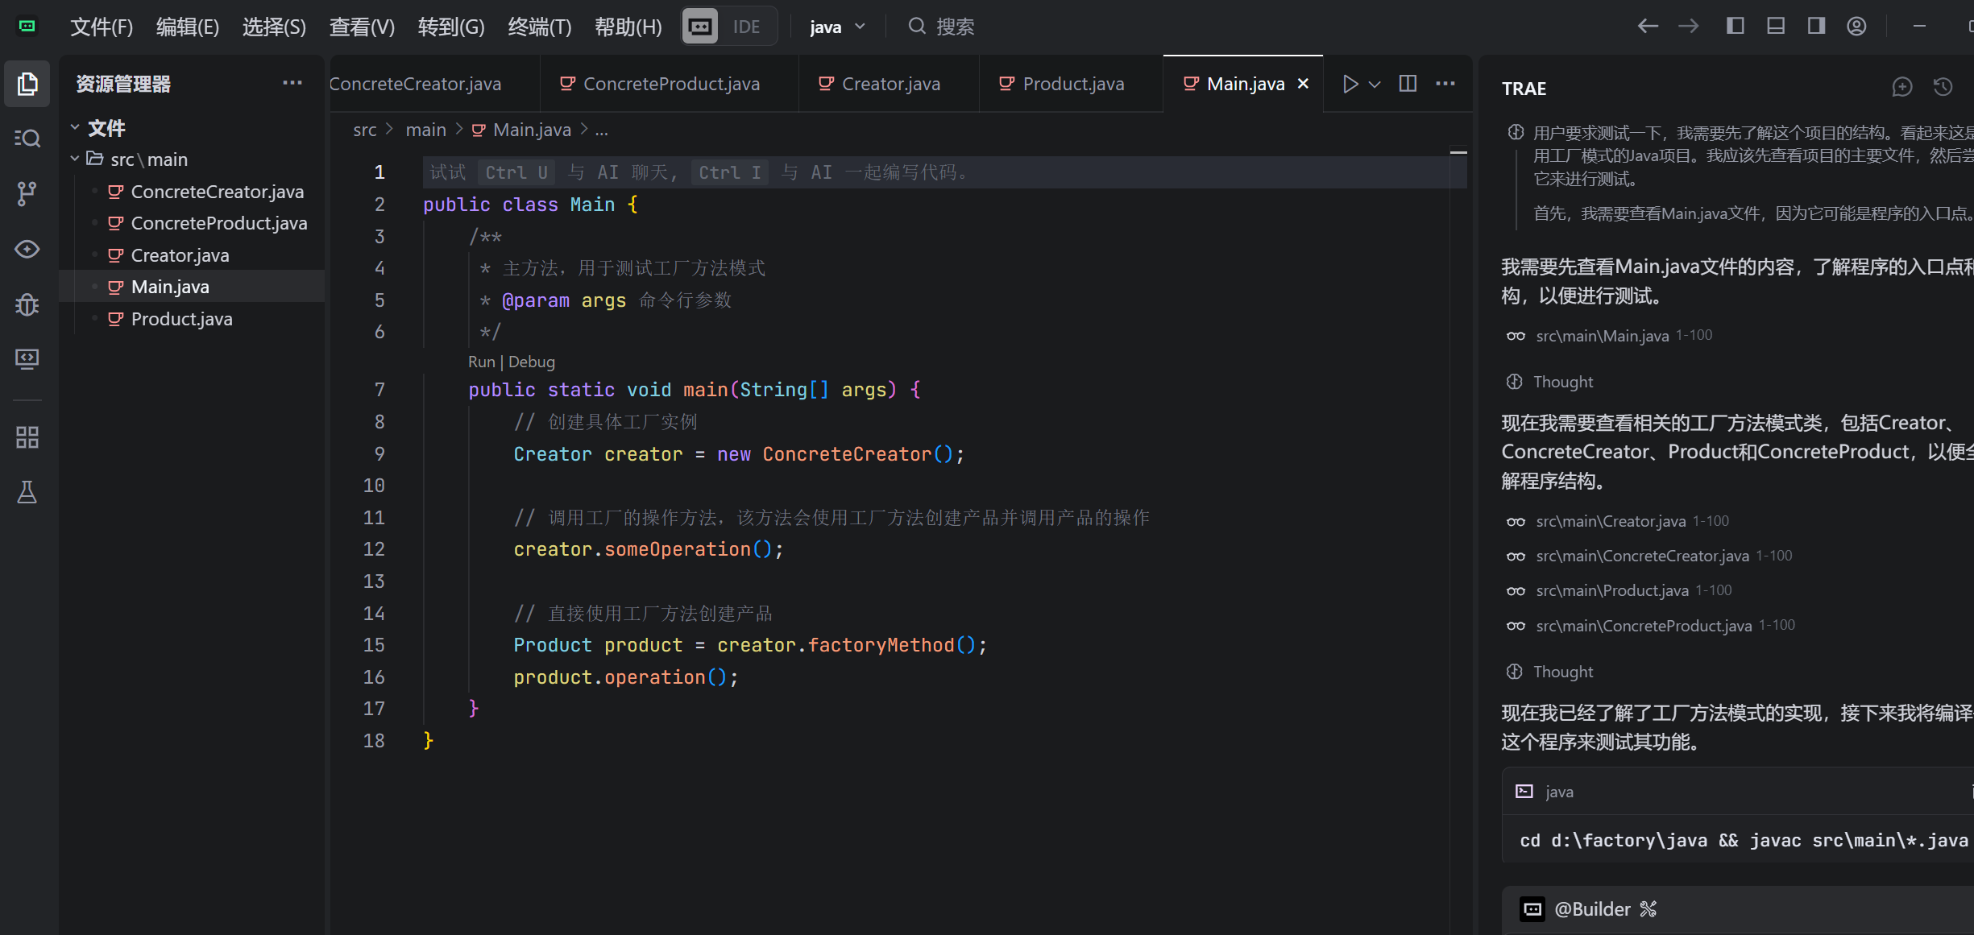Viewport: 1974px width, 935px height.
Task: Open the Run and Debug sidebar icon
Action: click(x=27, y=304)
